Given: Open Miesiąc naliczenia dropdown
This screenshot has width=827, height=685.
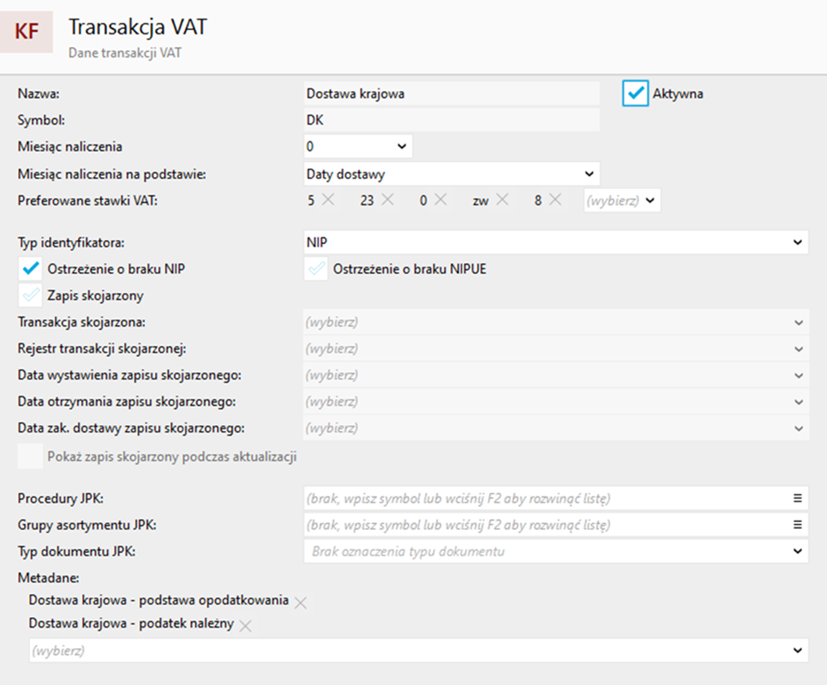Looking at the screenshot, I should coord(358,146).
